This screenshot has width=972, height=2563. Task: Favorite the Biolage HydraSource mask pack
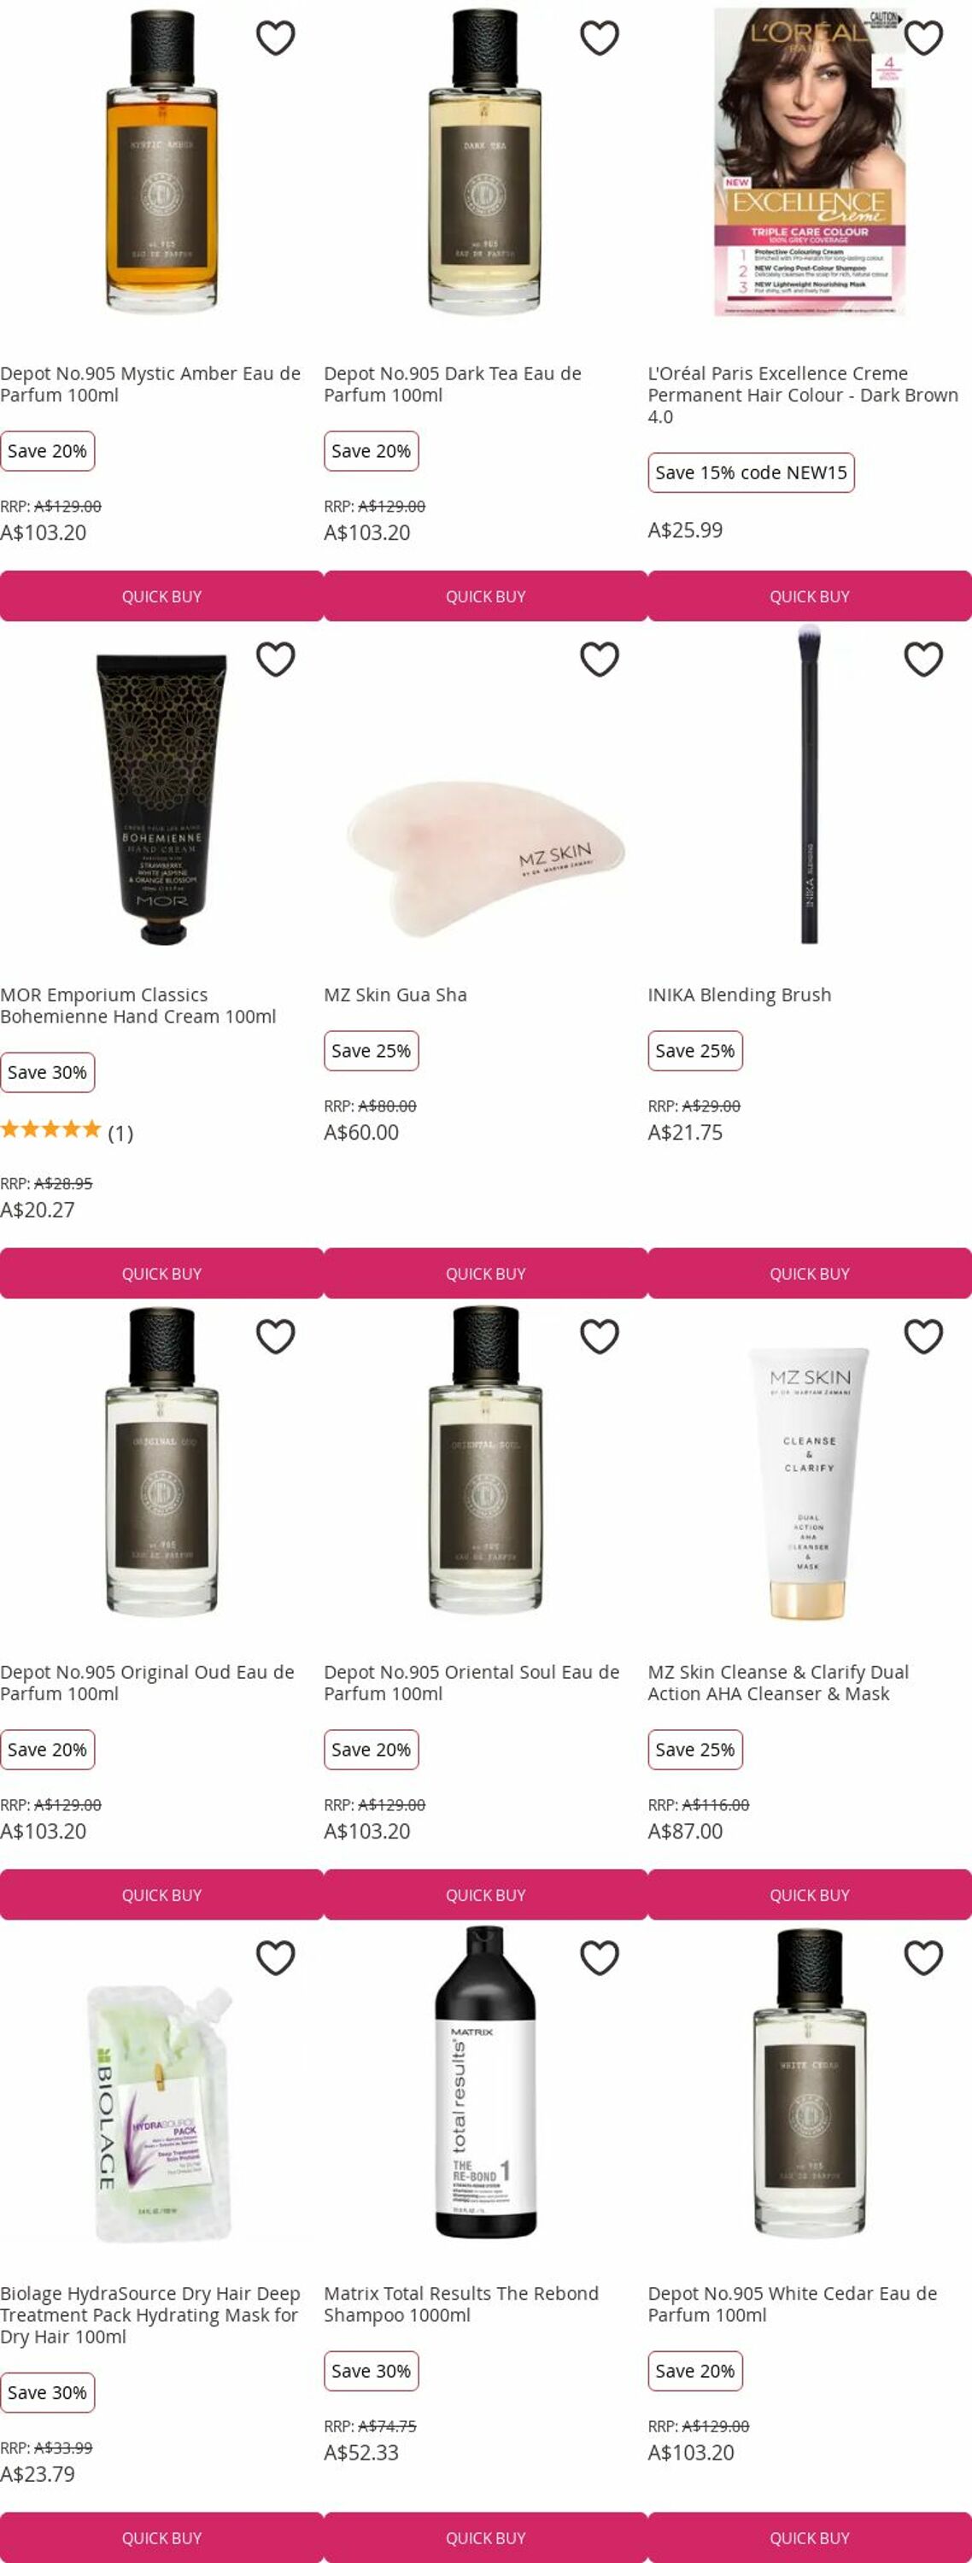tap(276, 1957)
